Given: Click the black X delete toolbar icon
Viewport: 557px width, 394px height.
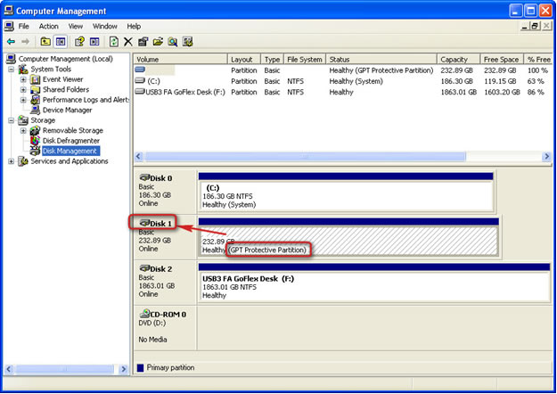Looking at the screenshot, I should tap(128, 41).
